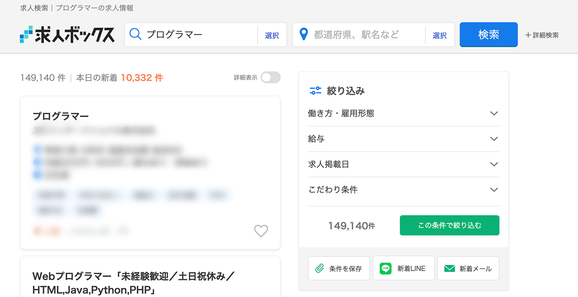Screen dimensions: 578x297
Task: Click breadcrumb text 求人検索|プログラマーの求人情報
Action: point(77,8)
